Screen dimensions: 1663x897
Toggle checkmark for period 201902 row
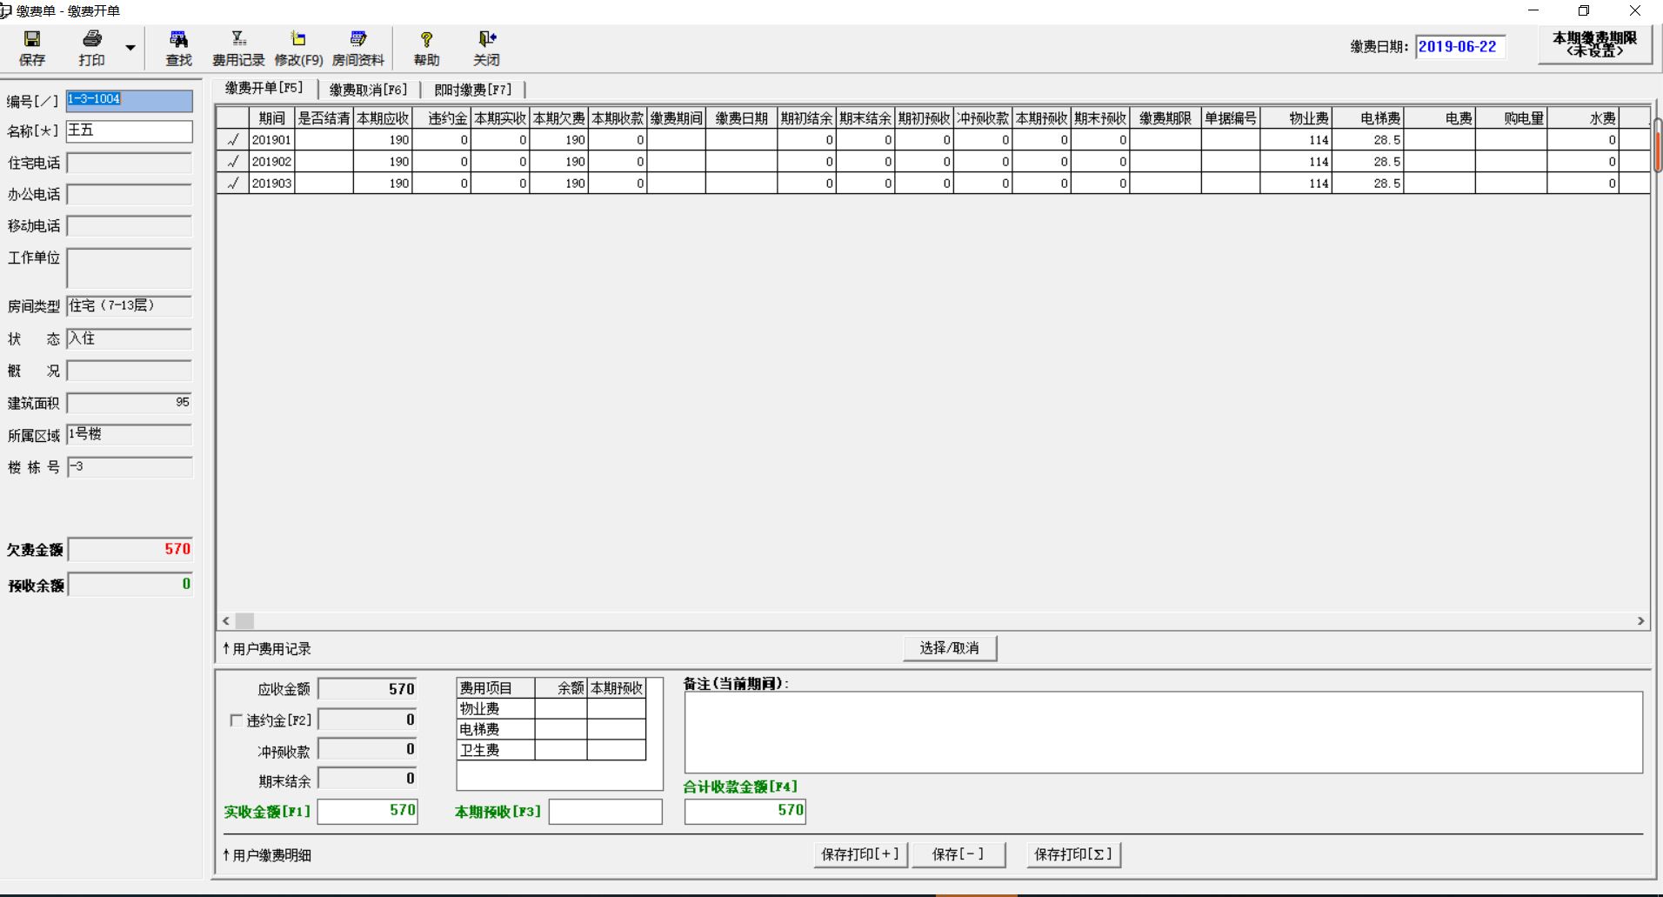(232, 161)
